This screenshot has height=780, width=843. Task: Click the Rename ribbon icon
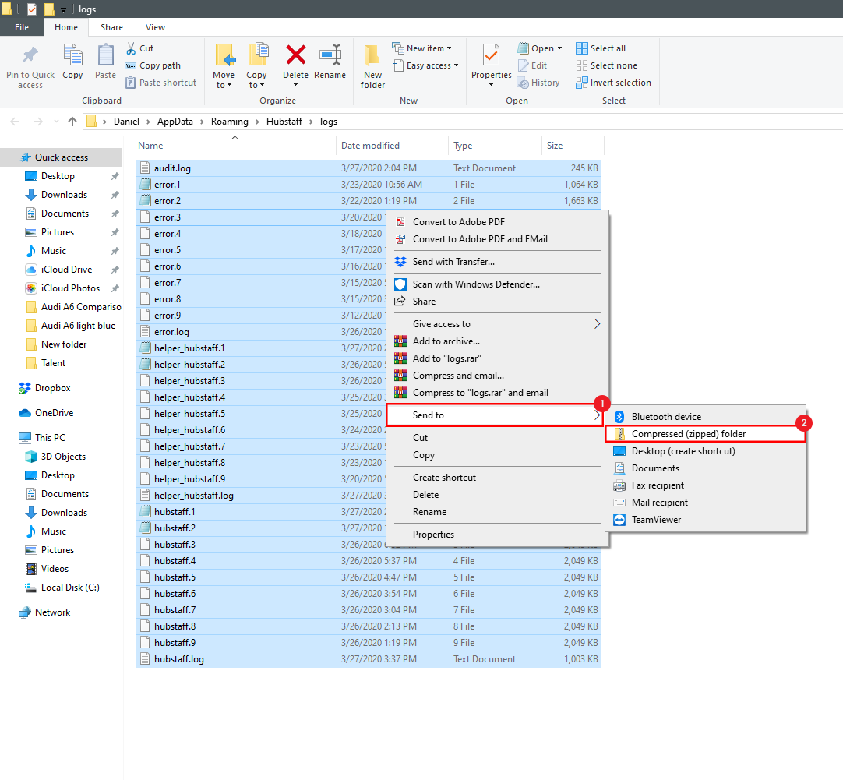click(330, 55)
